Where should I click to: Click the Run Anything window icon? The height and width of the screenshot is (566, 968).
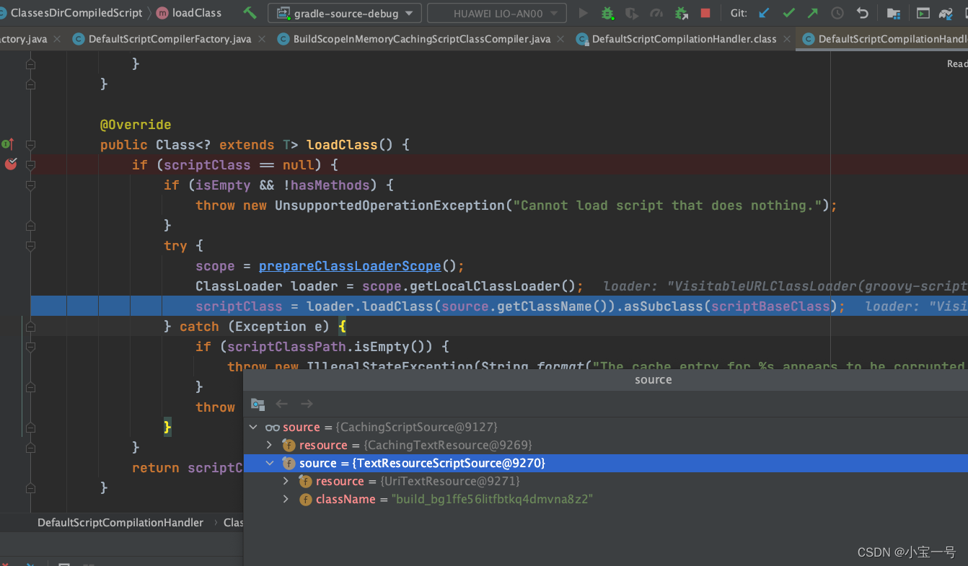pos(923,13)
